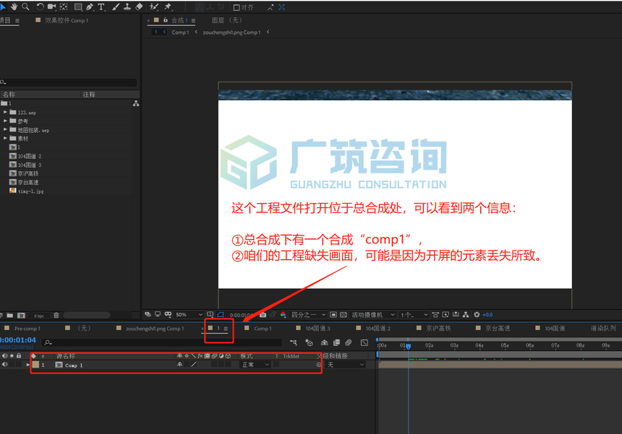Click zouchengshi1.png Comp 1 breadcrumb

(231, 32)
